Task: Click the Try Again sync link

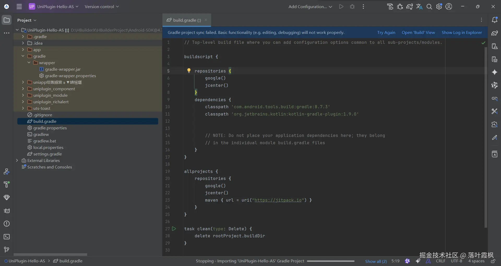Action: pos(386,32)
